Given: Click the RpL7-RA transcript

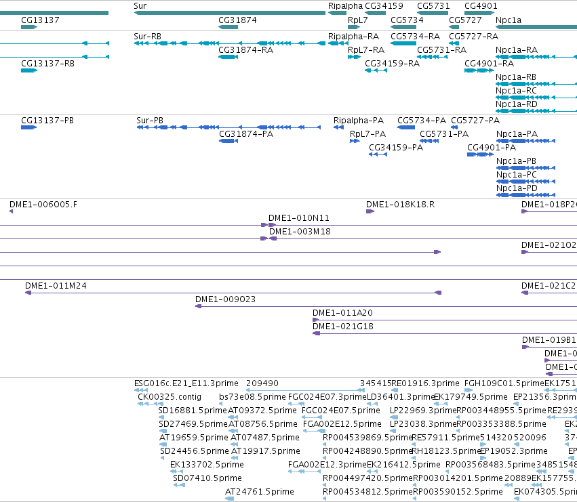Looking at the screenshot, I should 354,57.
